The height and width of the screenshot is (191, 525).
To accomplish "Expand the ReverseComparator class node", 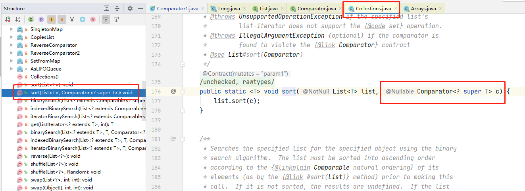I will click(x=11, y=45).
